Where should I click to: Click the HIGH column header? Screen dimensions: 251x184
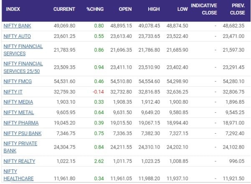tap(154, 9)
